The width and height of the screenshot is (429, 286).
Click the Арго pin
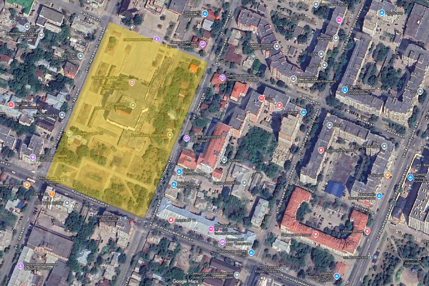pyautogui.click(x=324, y=65)
